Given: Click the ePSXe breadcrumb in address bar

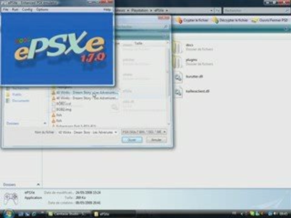Looking at the screenshot, I should 159,10.
